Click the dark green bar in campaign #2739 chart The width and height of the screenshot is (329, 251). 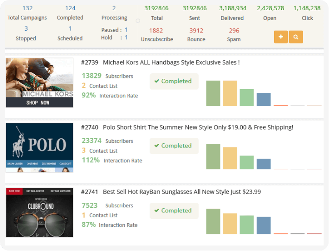[x=213, y=93]
